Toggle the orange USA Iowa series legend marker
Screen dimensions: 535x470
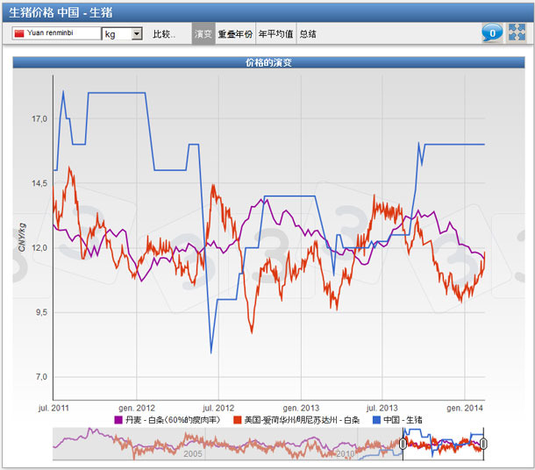point(237,420)
